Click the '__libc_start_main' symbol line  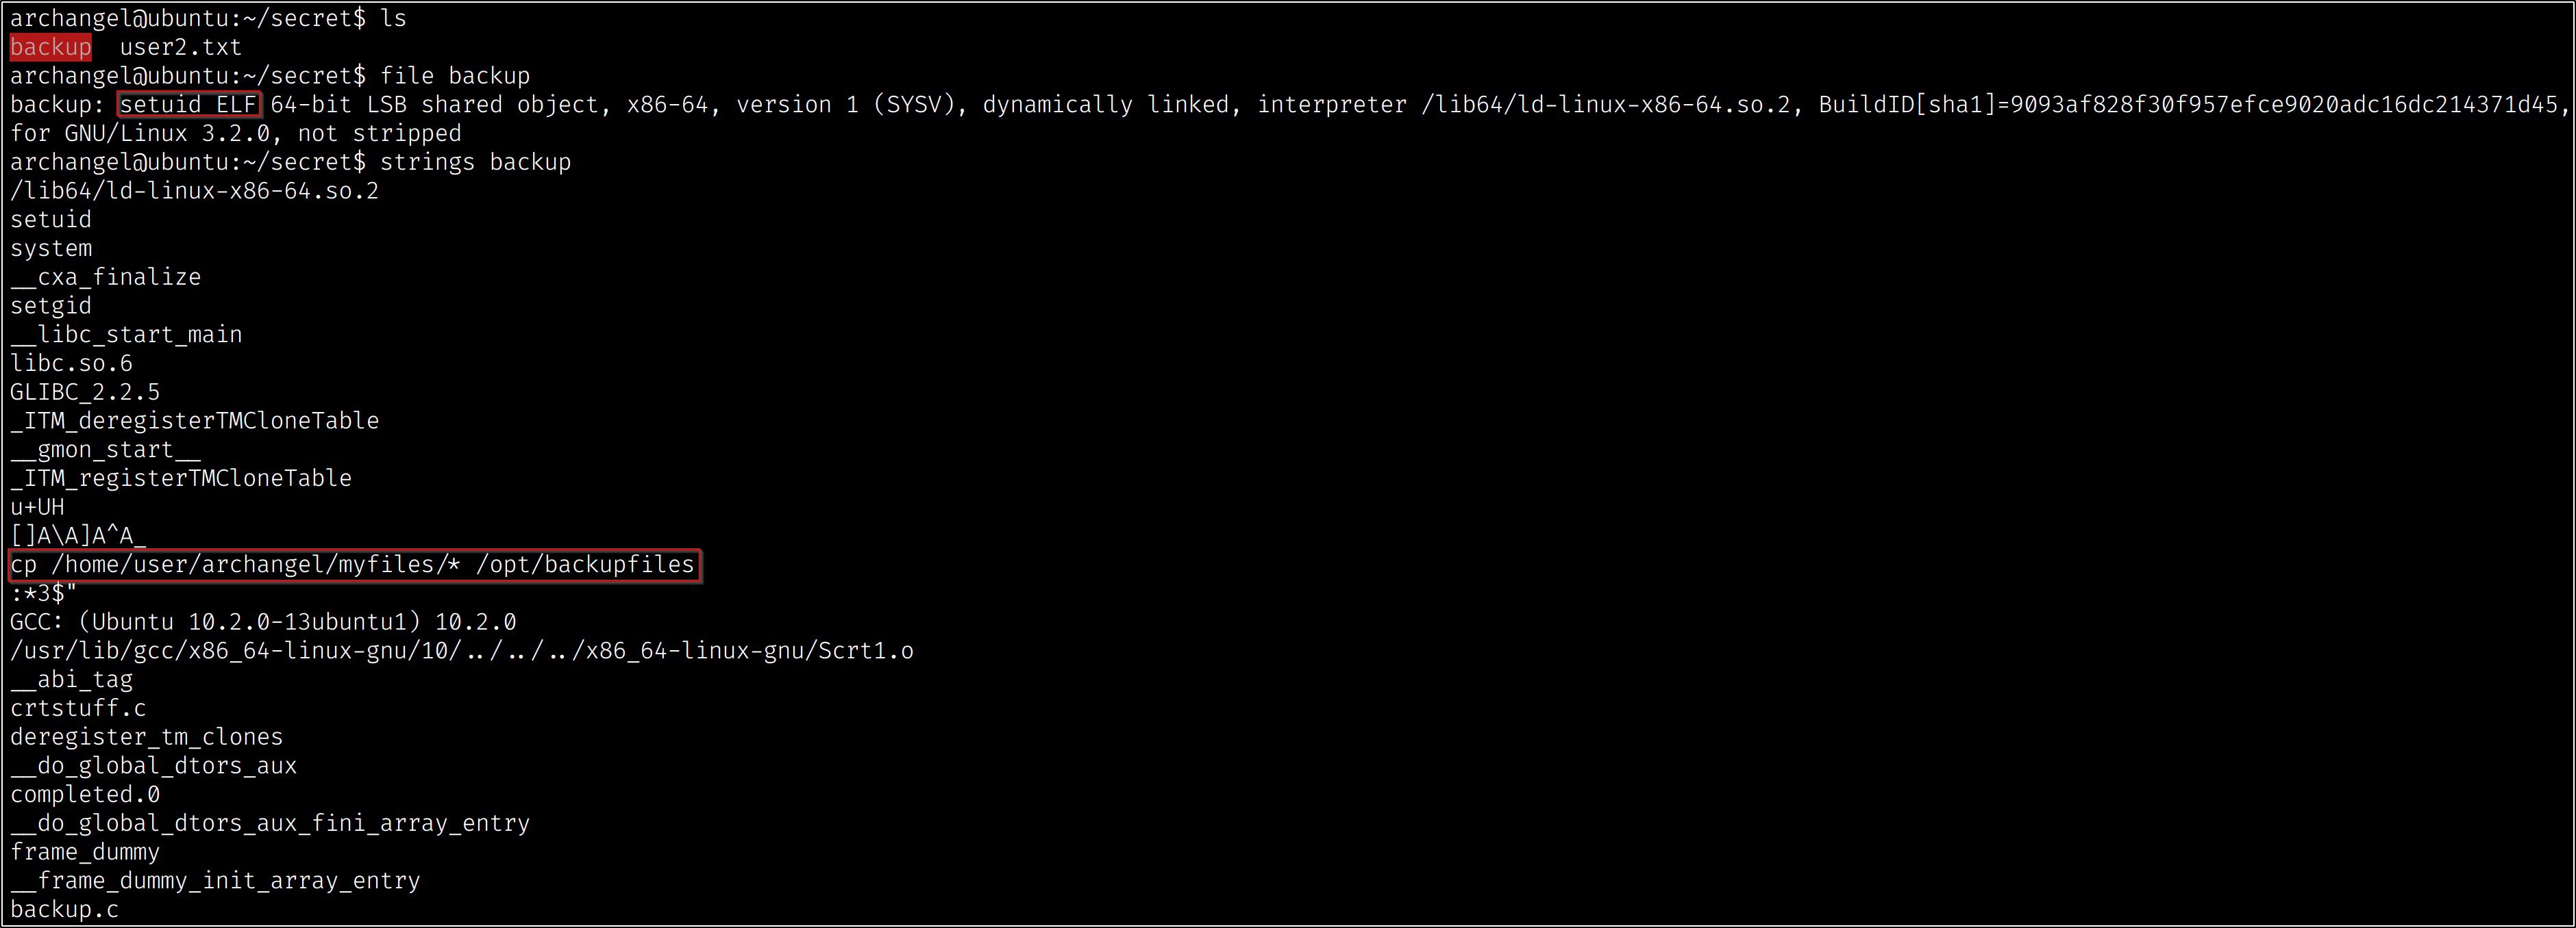pos(126,335)
